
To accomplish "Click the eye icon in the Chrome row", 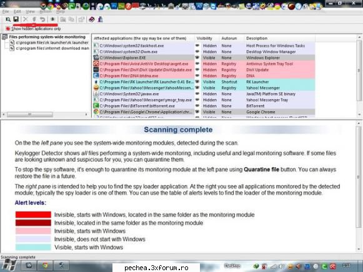I will click(197, 112).
